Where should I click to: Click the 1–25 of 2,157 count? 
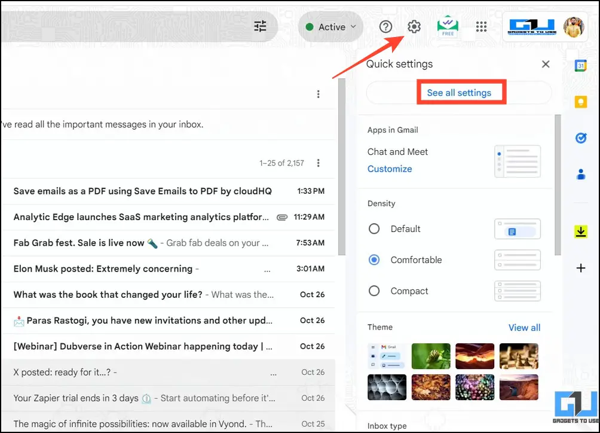click(x=281, y=163)
